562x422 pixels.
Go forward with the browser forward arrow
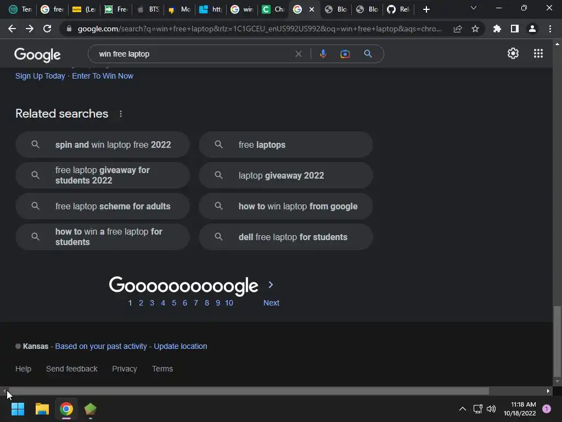pos(30,29)
